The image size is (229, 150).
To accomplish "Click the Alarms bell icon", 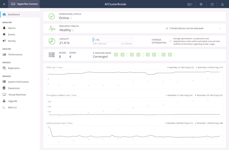I will click(4, 28).
